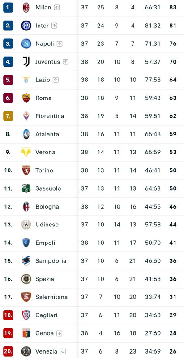Click the gold rank 7 badge
This screenshot has height=358, width=184.
pyautogui.click(x=8, y=116)
